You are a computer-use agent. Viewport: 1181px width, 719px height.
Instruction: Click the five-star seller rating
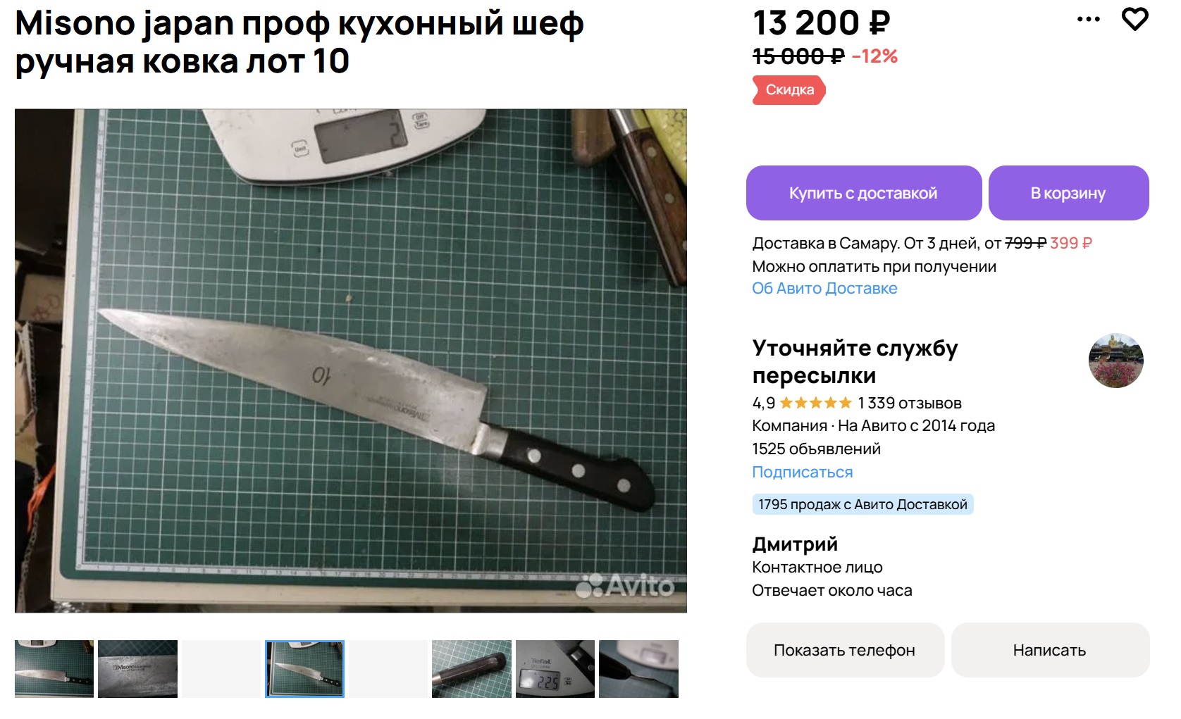point(815,403)
